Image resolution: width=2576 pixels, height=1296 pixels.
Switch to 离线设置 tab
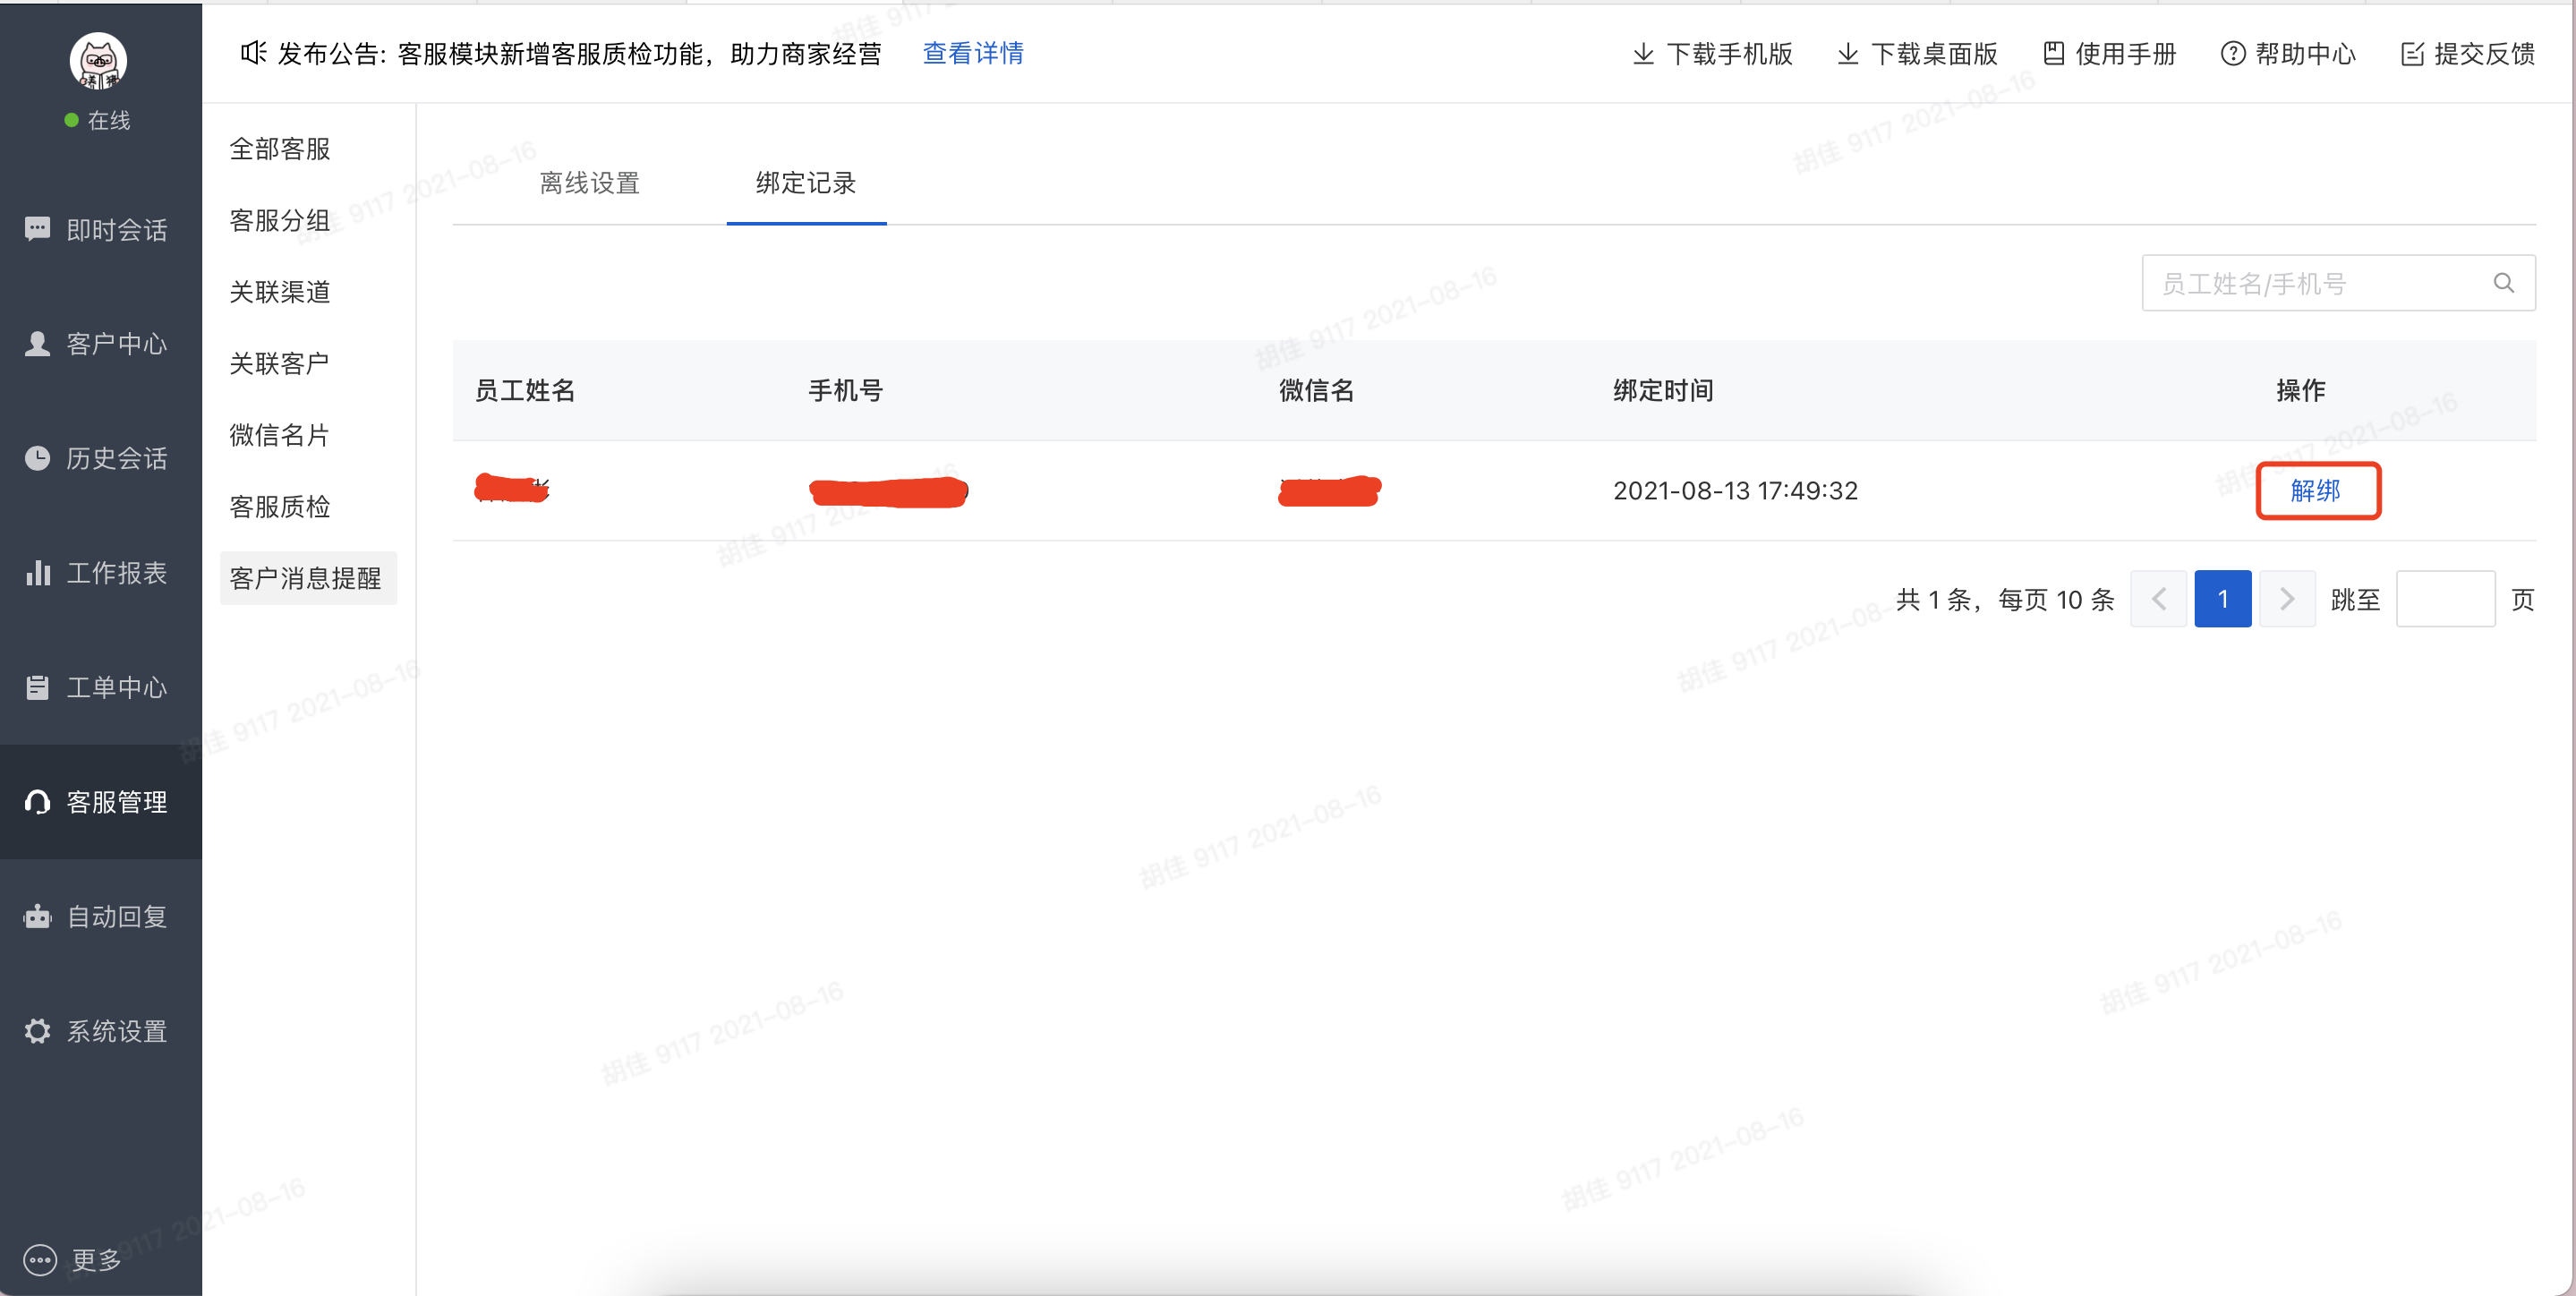[x=589, y=183]
